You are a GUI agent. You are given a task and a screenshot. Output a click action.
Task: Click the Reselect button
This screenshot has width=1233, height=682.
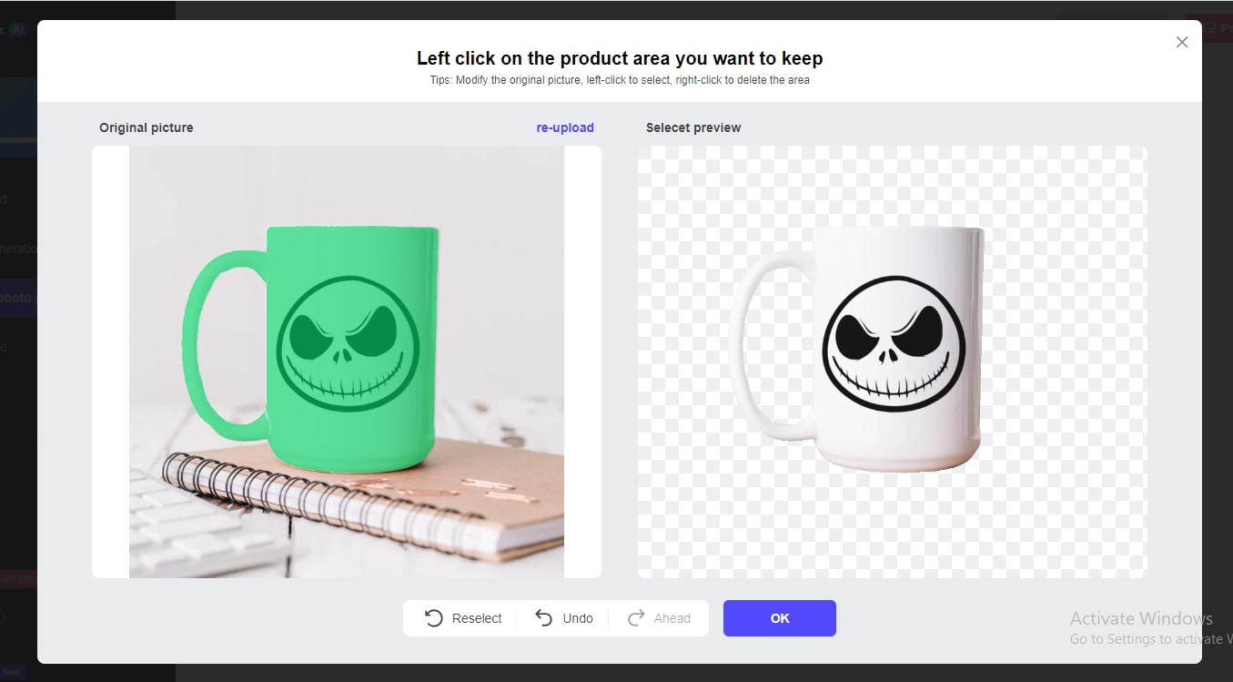[463, 618]
